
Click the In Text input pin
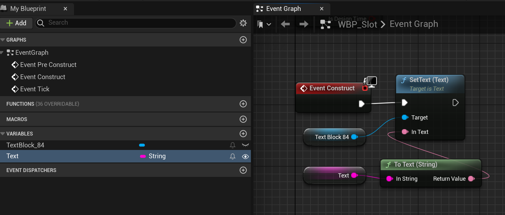pyautogui.click(x=405, y=132)
